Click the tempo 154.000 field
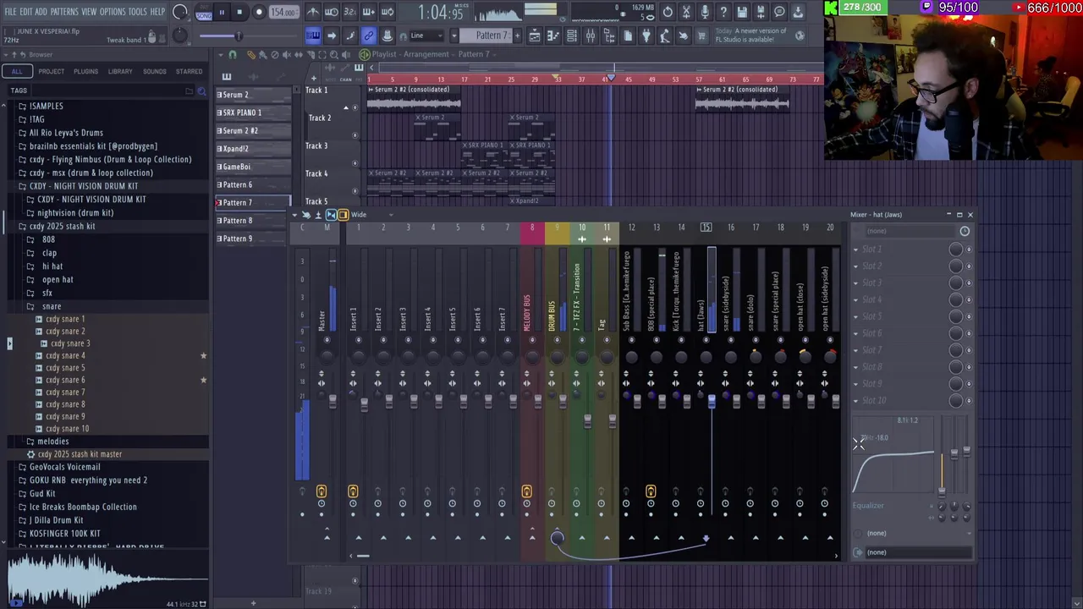 pyautogui.click(x=284, y=12)
